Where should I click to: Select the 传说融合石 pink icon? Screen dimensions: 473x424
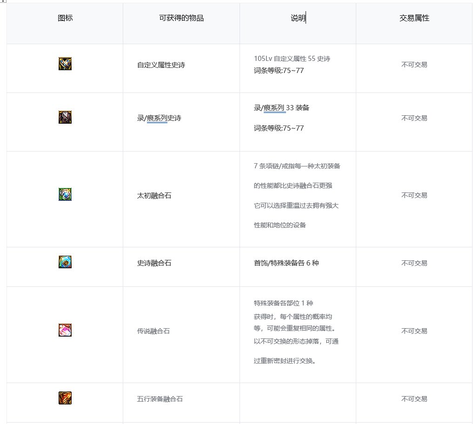pos(65,330)
